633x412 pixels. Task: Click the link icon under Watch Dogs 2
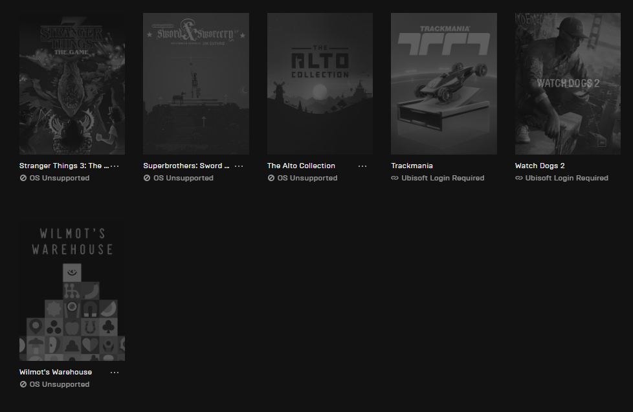(518, 178)
